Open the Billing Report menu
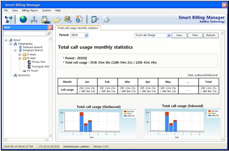The width and height of the screenshot is (229, 151). [30, 11]
